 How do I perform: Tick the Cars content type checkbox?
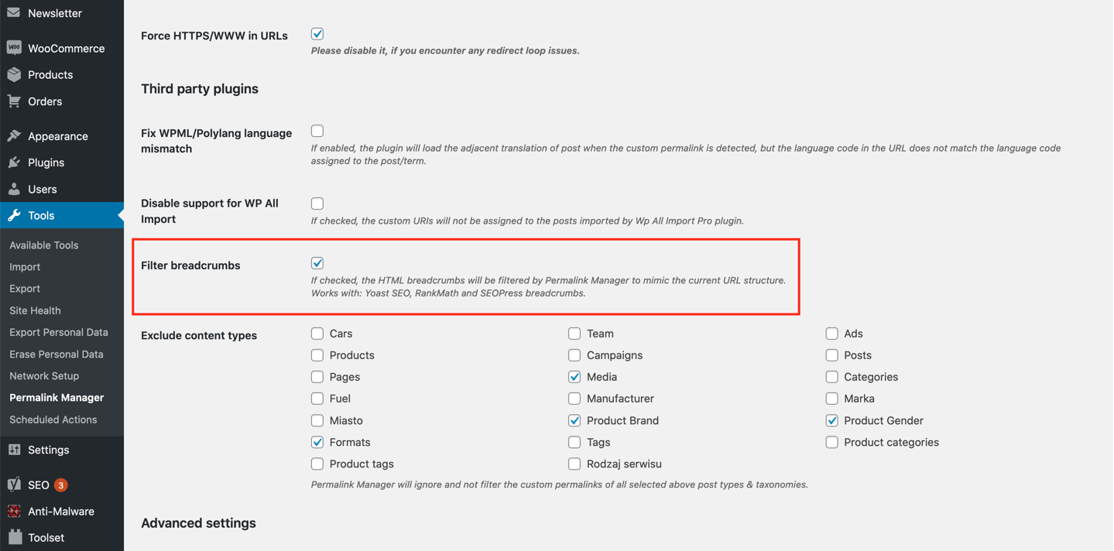(317, 334)
